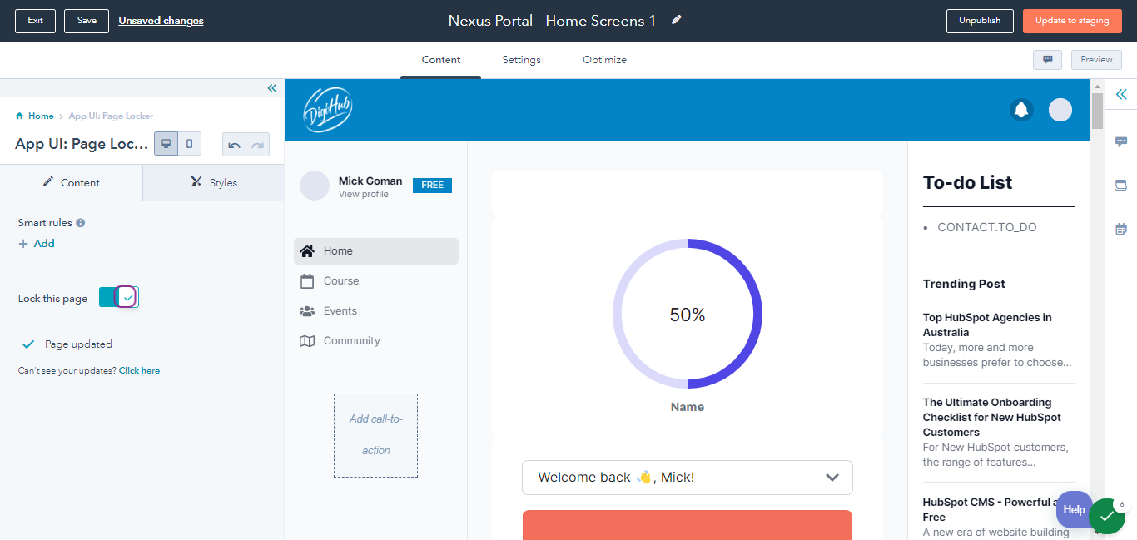Expand the right panel with double chevron
Image resolution: width=1137 pixels, height=540 pixels.
point(1121,94)
